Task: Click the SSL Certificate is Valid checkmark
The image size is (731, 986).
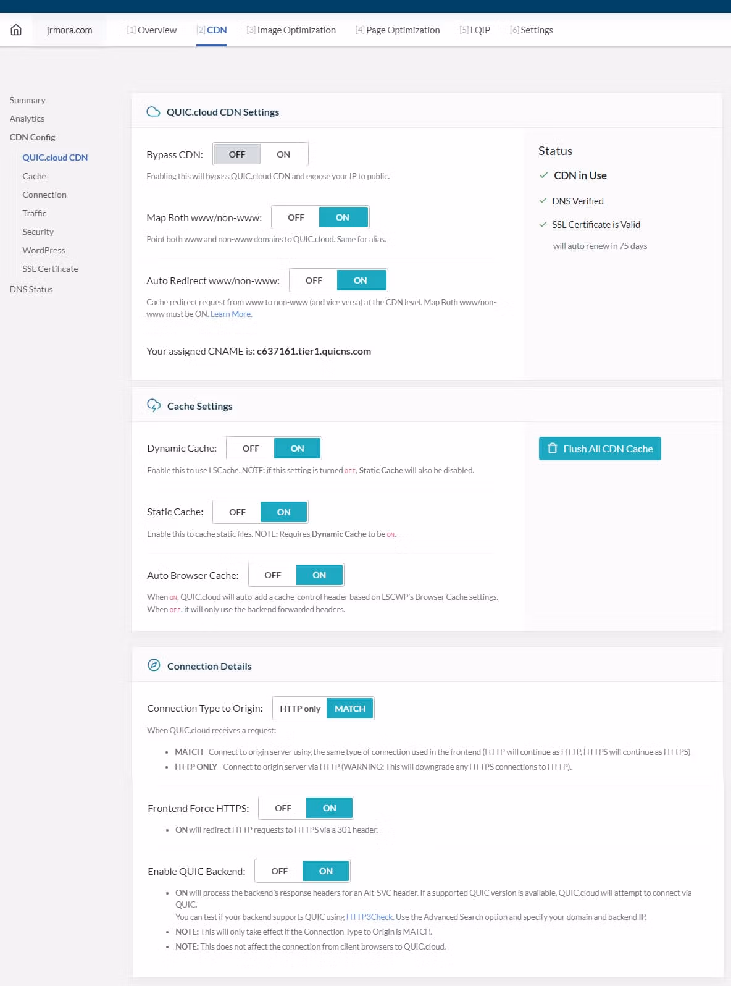Action: [x=543, y=224]
